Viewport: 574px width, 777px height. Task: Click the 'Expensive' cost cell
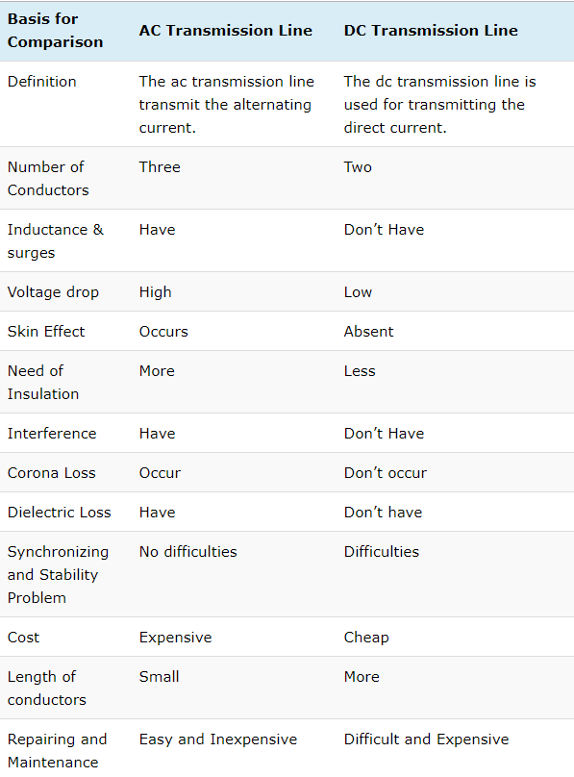[x=175, y=638]
